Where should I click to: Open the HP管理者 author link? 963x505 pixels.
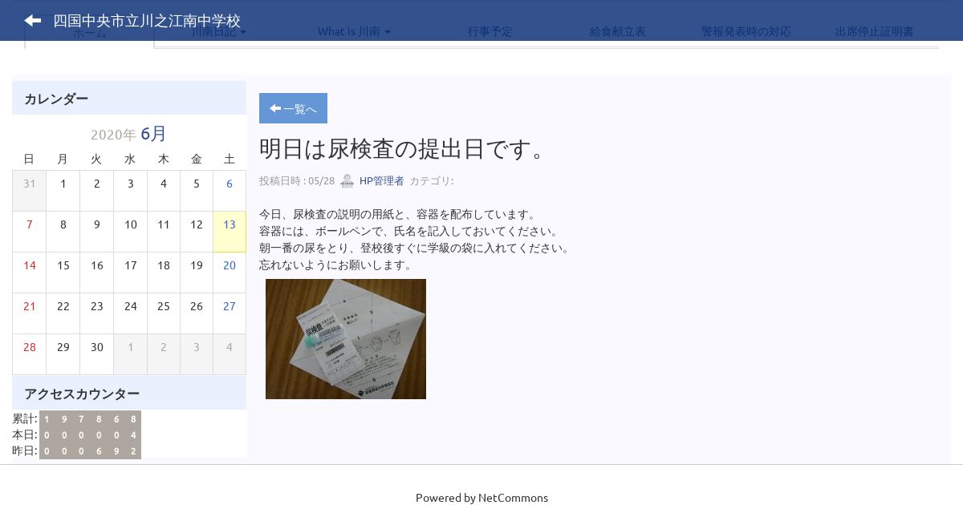coord(381,181)
